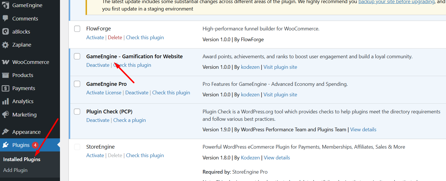Click 'Version 1.9.0' text in Plugin Check row

[x=216, y=130]
